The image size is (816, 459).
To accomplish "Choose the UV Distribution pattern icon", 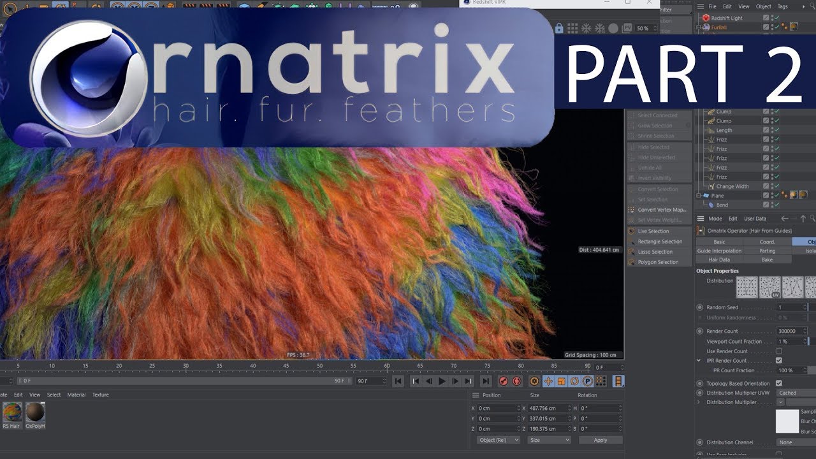I will point(770,287).
